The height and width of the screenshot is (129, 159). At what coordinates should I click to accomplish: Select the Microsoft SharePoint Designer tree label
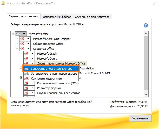[52, 39]
